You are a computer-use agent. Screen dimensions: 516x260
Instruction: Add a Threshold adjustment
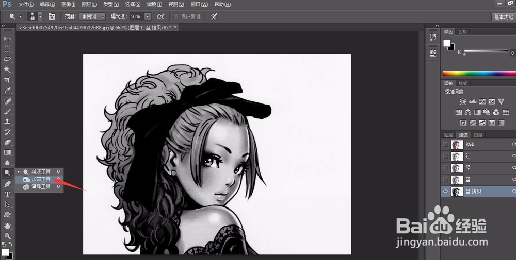click(x=482, y=123)
